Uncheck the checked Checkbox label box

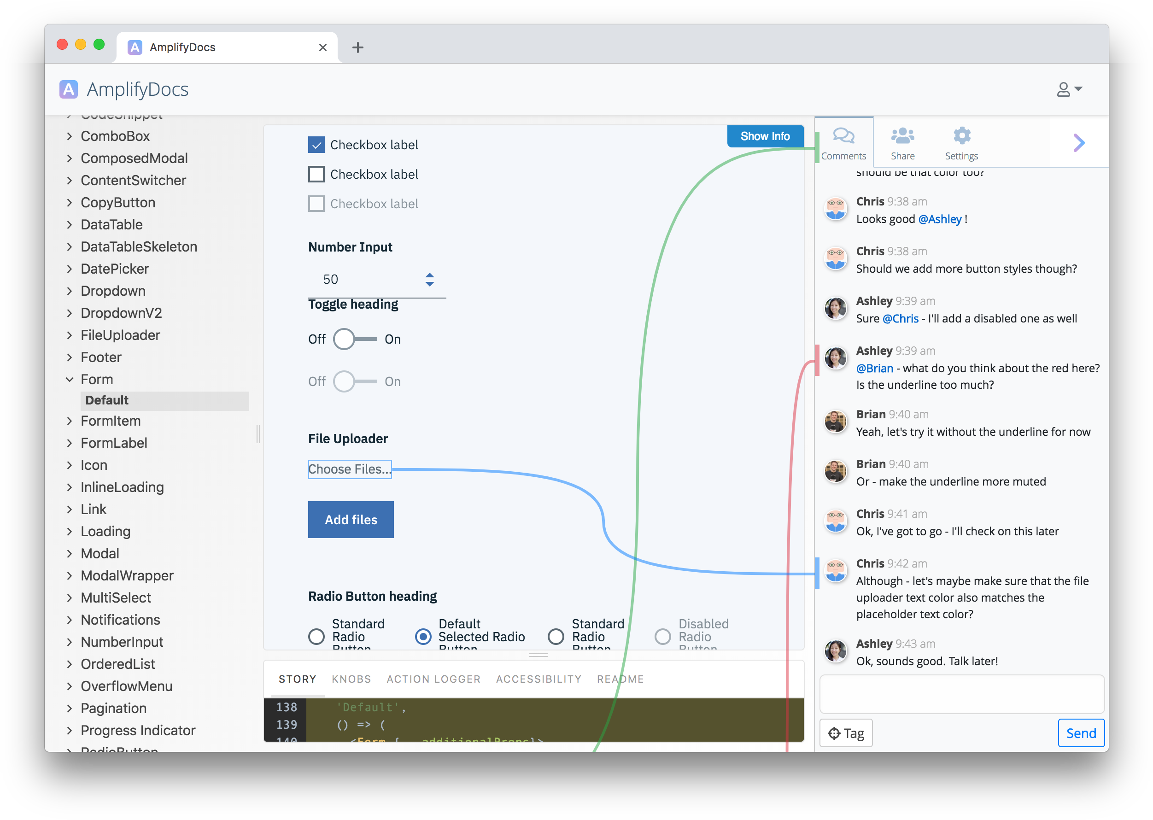(x=316, y=145)
